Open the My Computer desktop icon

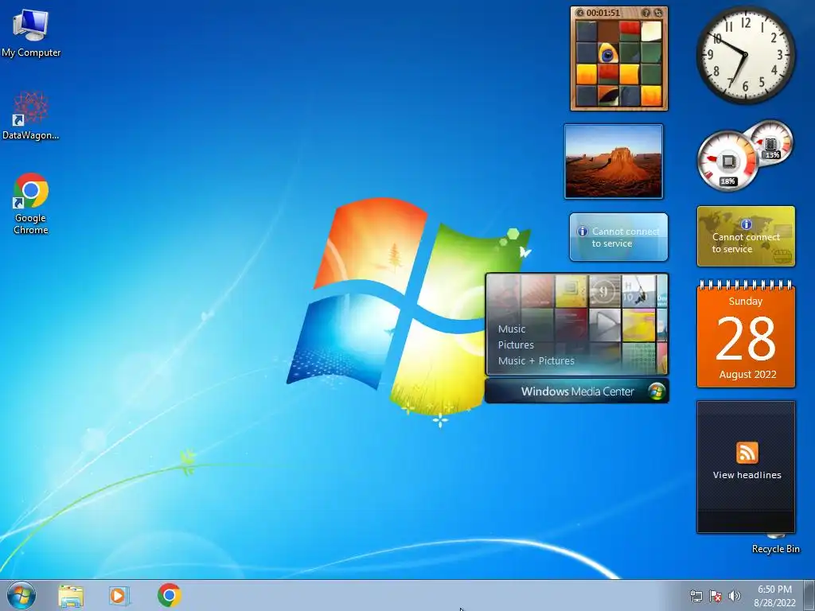point(31,33)
